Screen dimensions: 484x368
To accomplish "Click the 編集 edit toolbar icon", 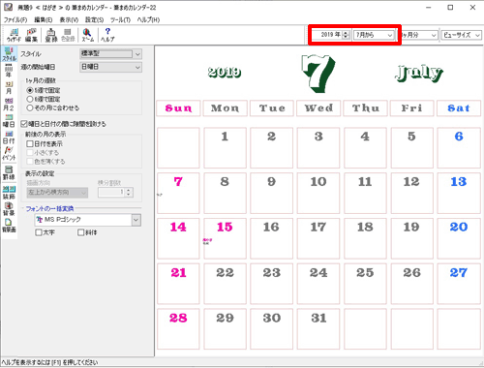I will 31,35.
